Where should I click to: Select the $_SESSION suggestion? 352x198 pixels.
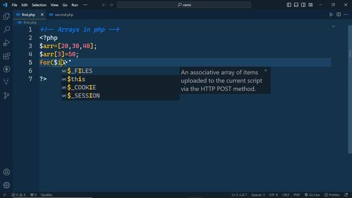coord(120,96)
